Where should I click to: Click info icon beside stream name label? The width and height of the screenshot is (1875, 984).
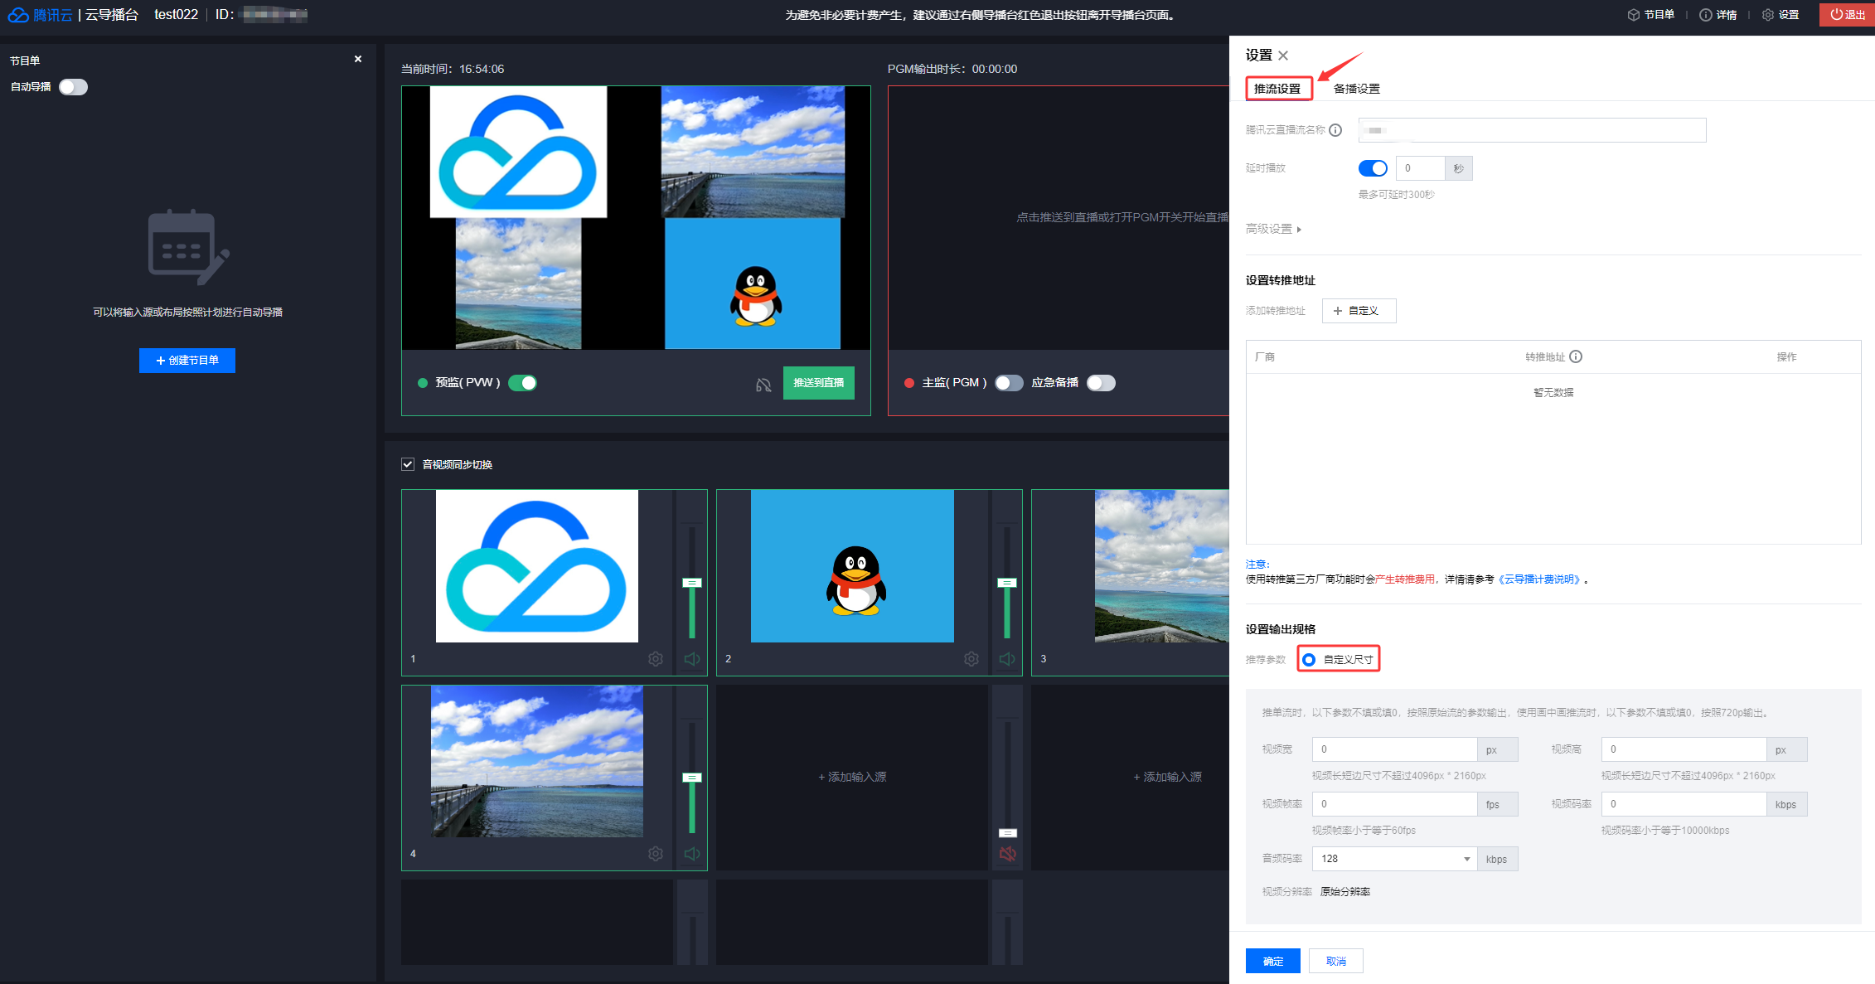1335,130
